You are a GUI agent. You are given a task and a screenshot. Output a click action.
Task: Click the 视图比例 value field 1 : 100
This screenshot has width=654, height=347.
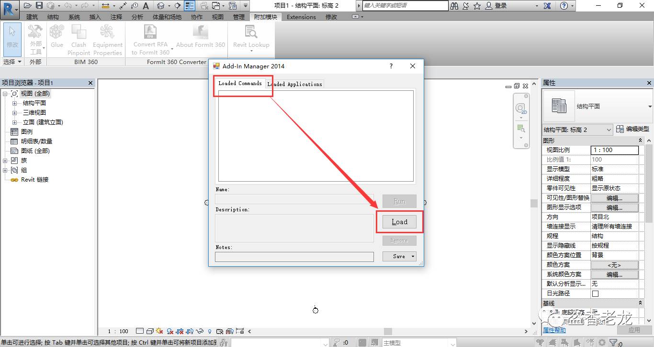615,150
